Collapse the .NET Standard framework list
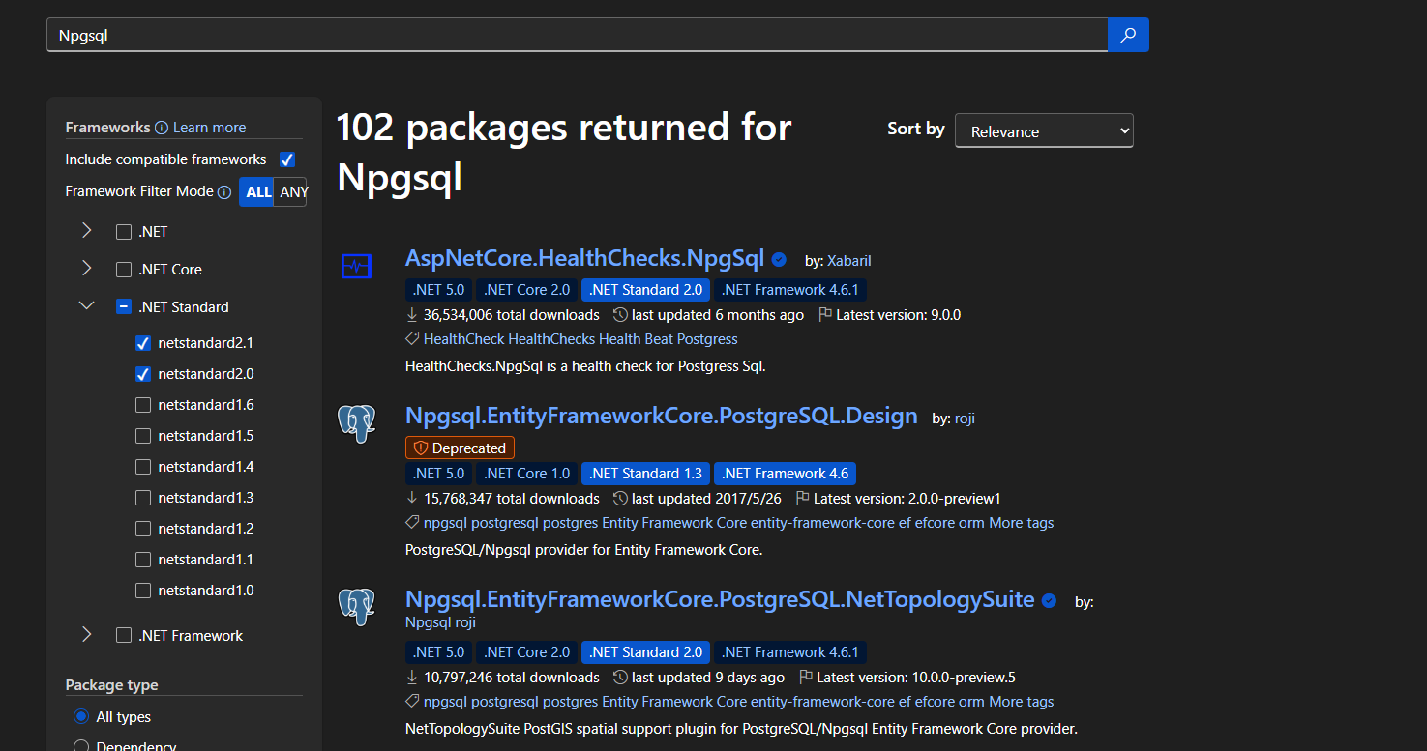1427x751 pixels. [86, 305]
